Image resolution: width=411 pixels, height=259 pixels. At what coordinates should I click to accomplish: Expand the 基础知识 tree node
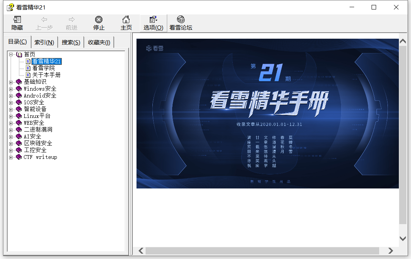point(11,82)
